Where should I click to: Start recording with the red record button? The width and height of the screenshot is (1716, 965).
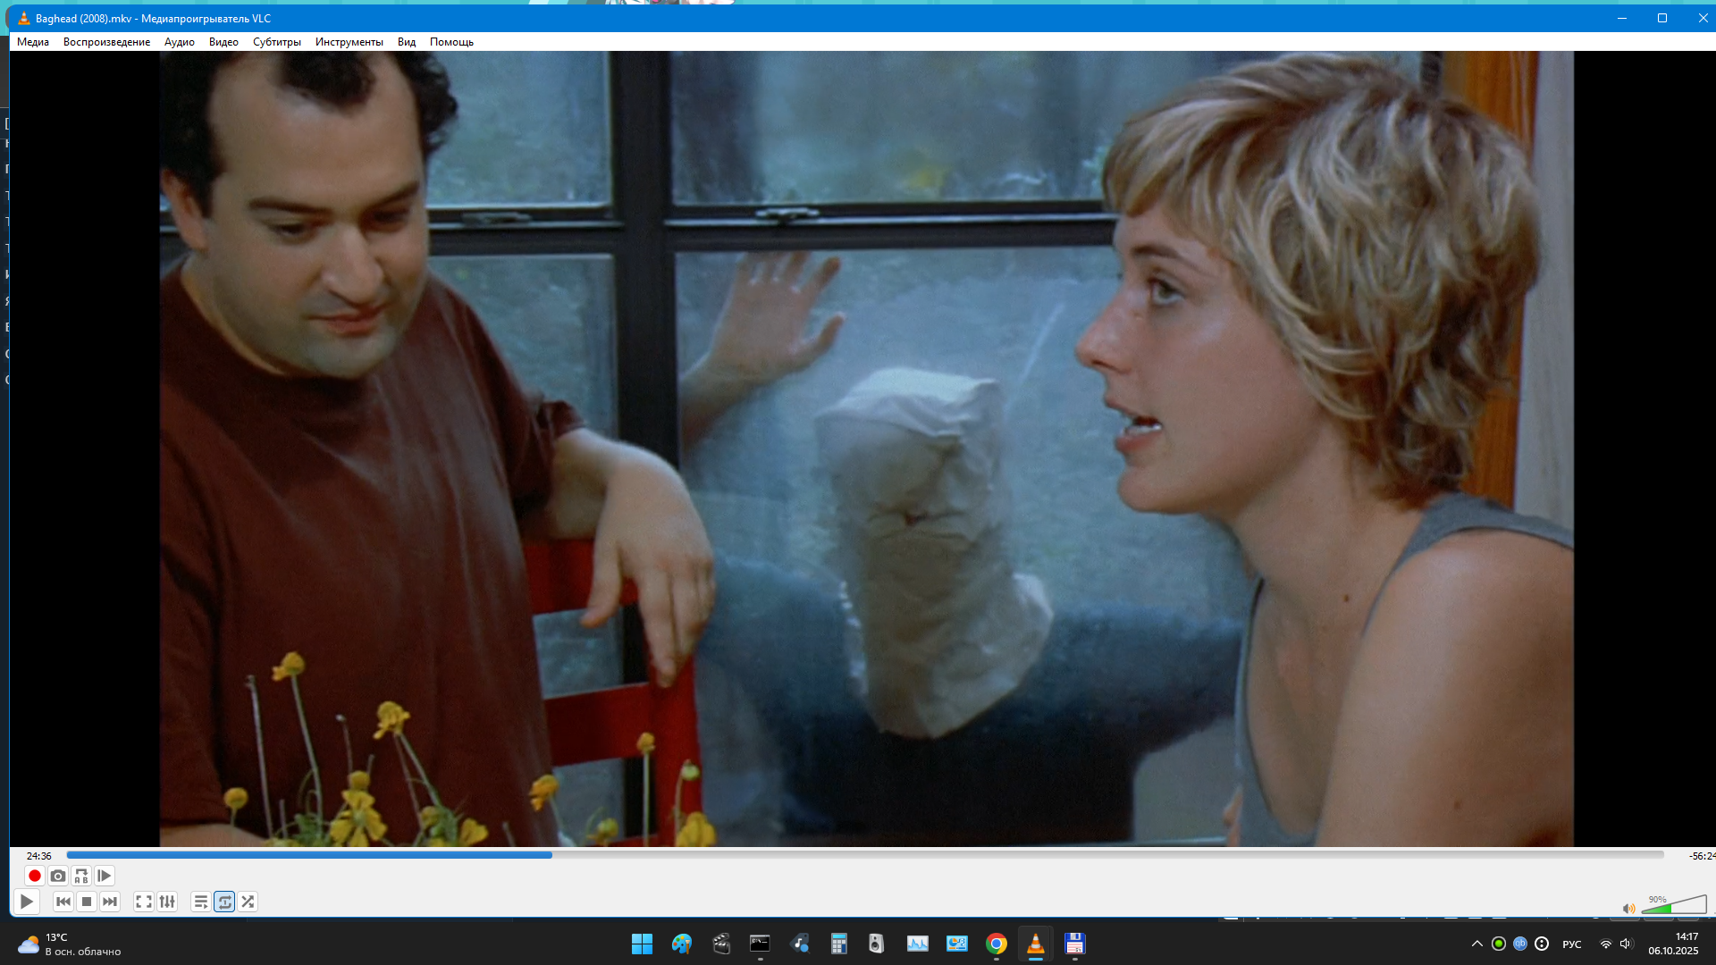(35, 876)
